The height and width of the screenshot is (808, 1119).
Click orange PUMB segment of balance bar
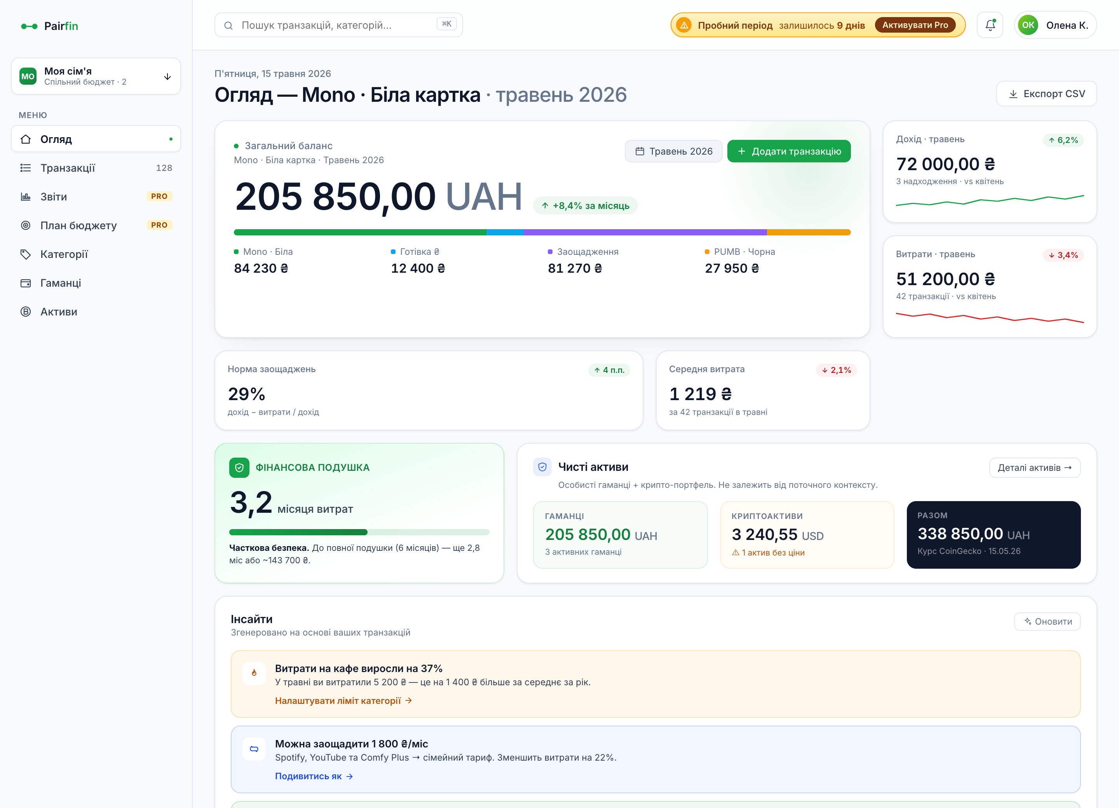coord(809,232)
